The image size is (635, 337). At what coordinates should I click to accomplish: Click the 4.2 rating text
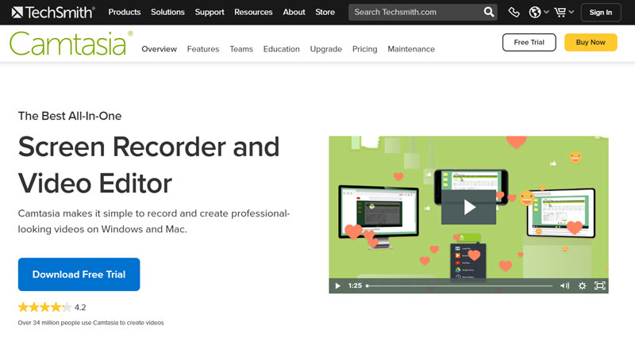(x=80, y=308)
